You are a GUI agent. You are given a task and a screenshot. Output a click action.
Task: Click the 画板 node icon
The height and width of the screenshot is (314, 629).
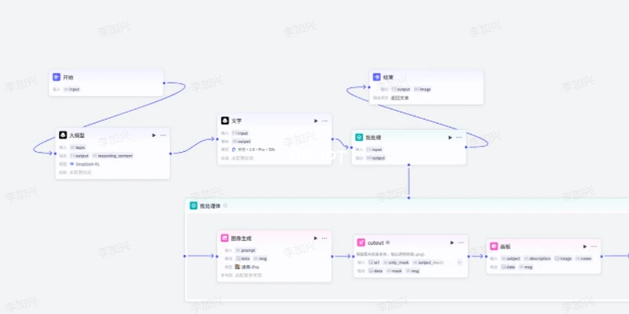tap(494, 246)
